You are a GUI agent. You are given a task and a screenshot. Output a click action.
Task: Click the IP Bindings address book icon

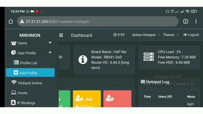[13, 102]
